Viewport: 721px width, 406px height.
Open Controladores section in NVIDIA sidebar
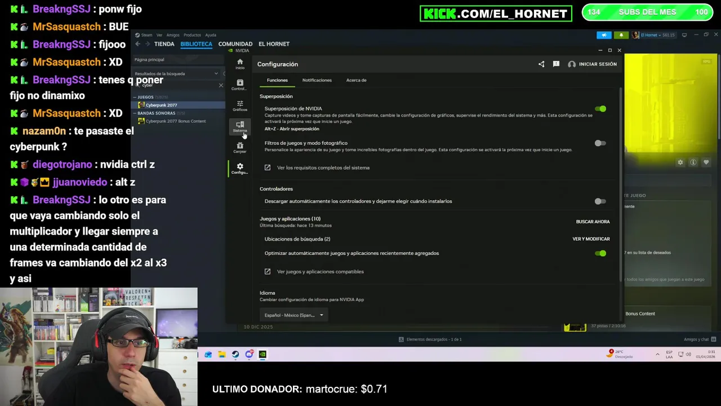pos(240,85)
